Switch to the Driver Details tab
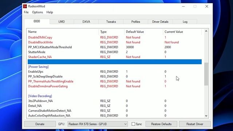Viewport: 233px width, 131px height. tap(160, 22)
